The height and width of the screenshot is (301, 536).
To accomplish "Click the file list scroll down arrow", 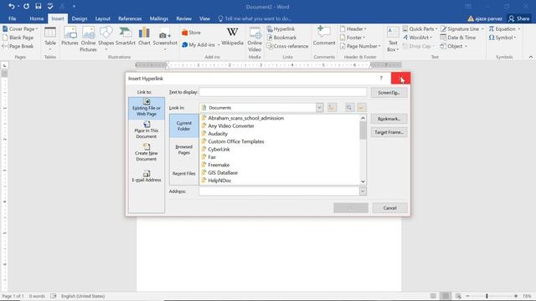I will [363, 181].
